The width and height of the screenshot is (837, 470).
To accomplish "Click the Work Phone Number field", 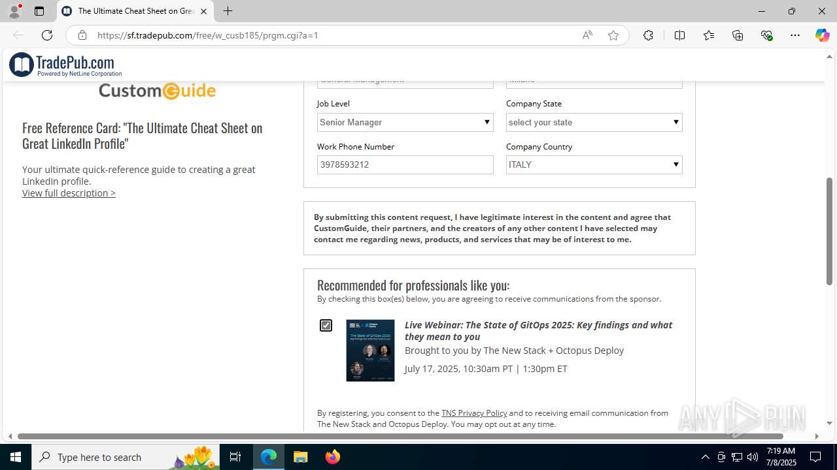I will (x=405, y=164).
